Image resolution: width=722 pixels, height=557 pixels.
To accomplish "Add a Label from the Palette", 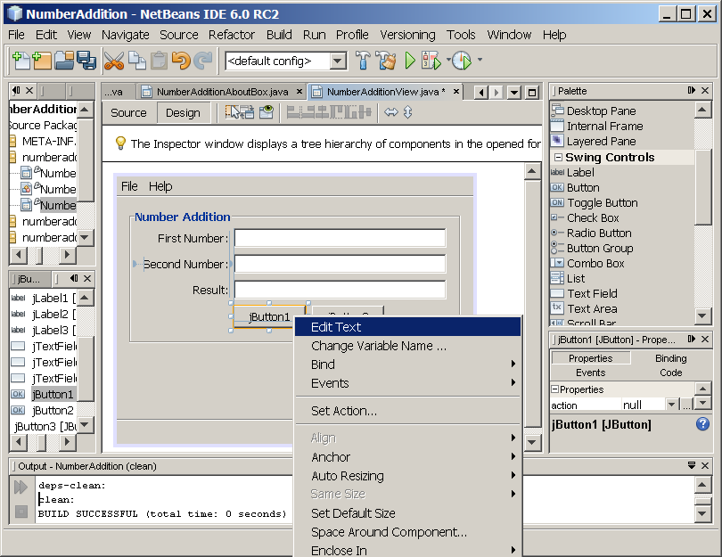I will click(579, 173).
